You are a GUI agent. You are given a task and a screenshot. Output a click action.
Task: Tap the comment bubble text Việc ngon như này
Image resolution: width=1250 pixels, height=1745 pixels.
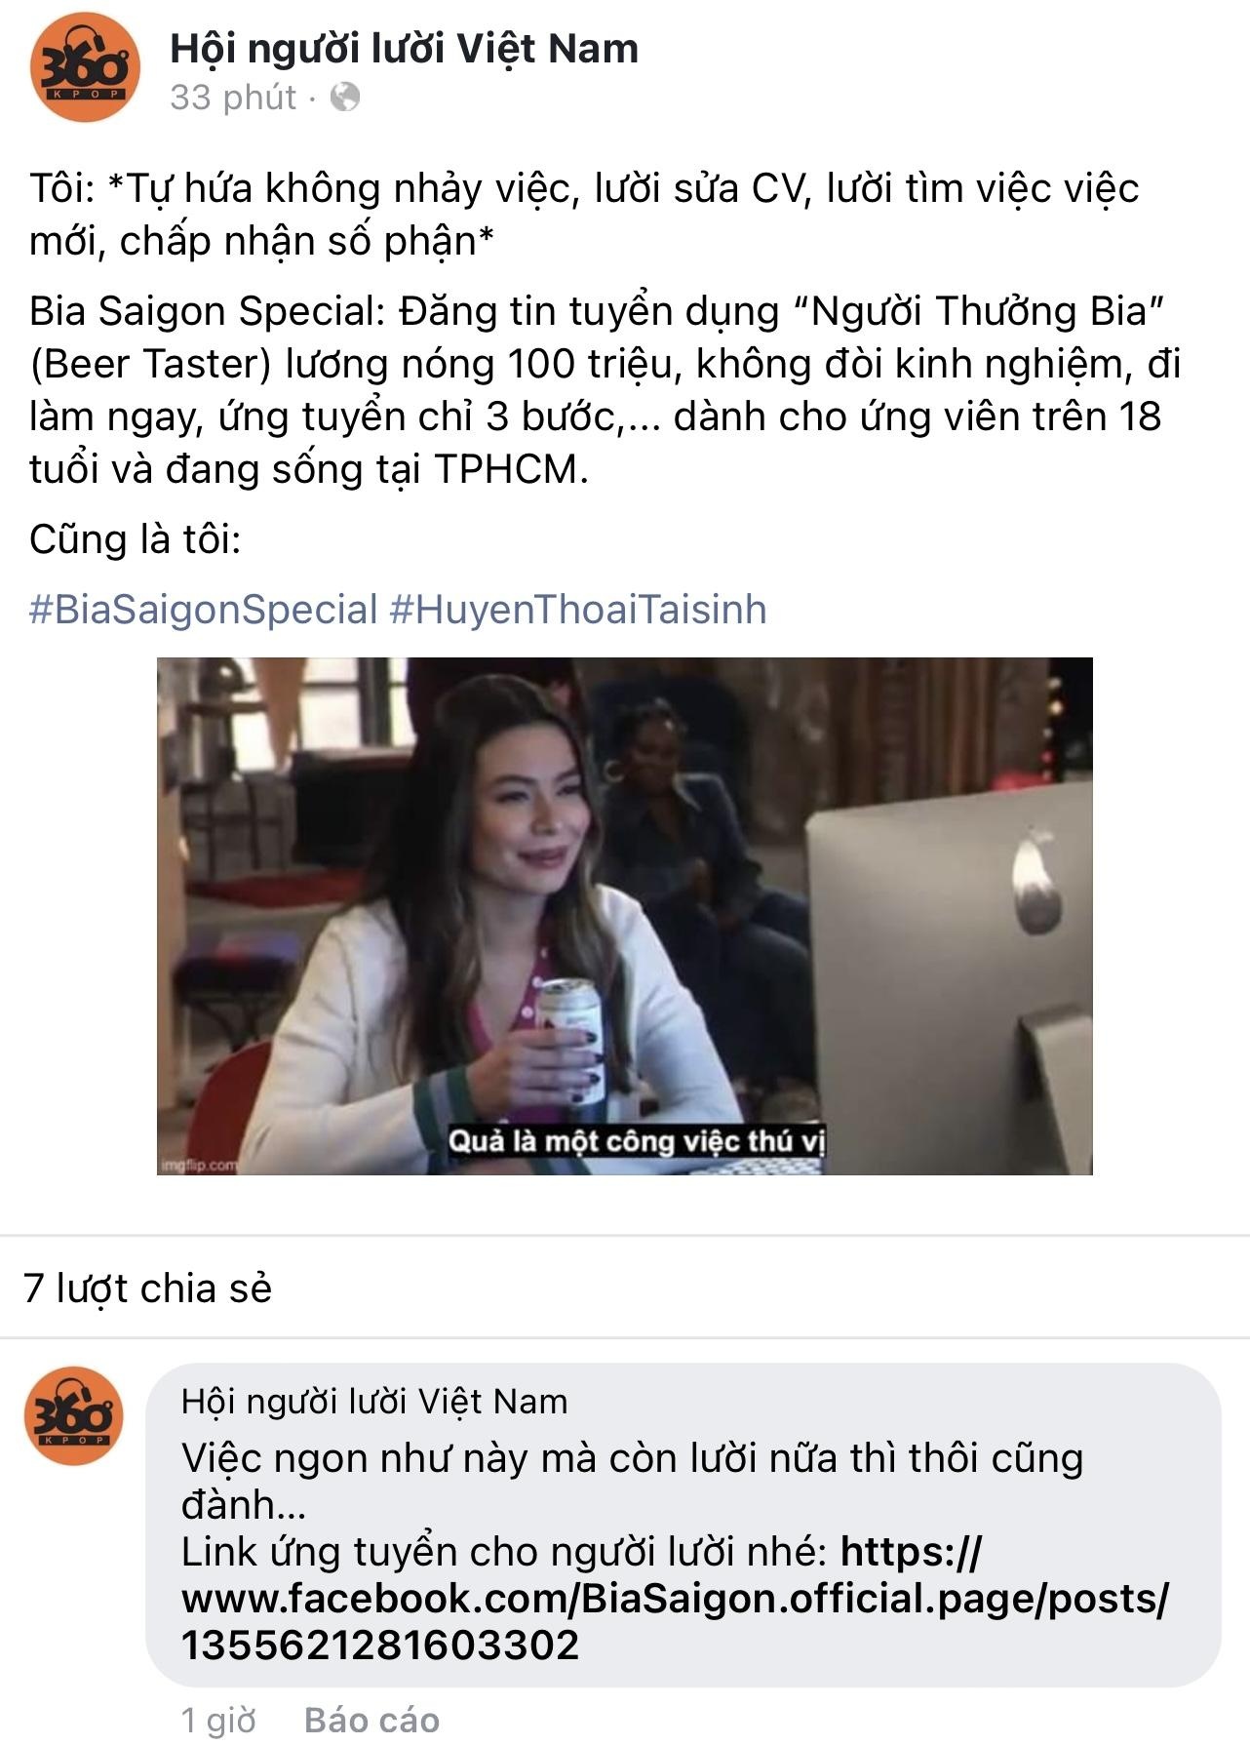click(632, 1481)
